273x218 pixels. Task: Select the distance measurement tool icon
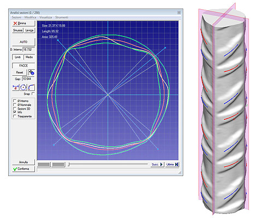(16, 87)
